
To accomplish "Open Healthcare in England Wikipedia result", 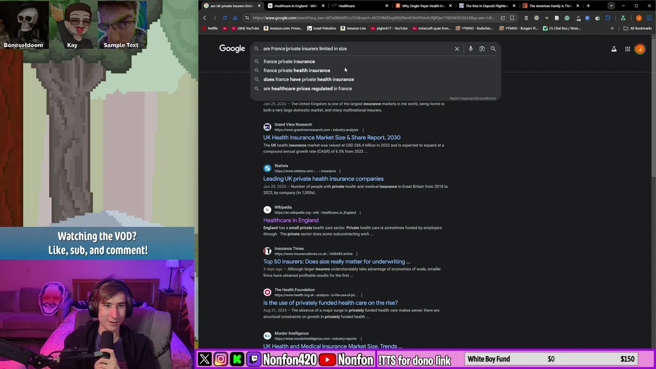I will (291, 220).
